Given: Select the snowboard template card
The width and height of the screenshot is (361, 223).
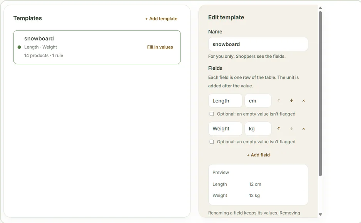Looking at the screenshot, I should click(x=97, y=47).
